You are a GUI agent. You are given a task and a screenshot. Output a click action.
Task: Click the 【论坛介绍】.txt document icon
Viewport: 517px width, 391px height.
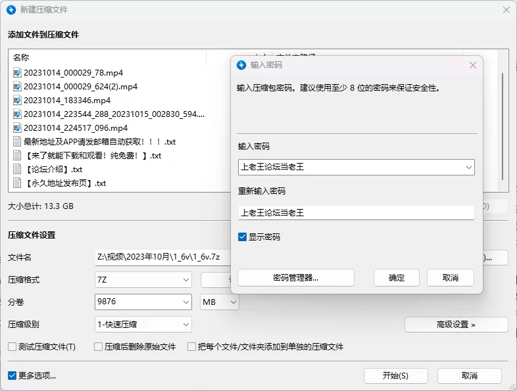coord(17,170)
